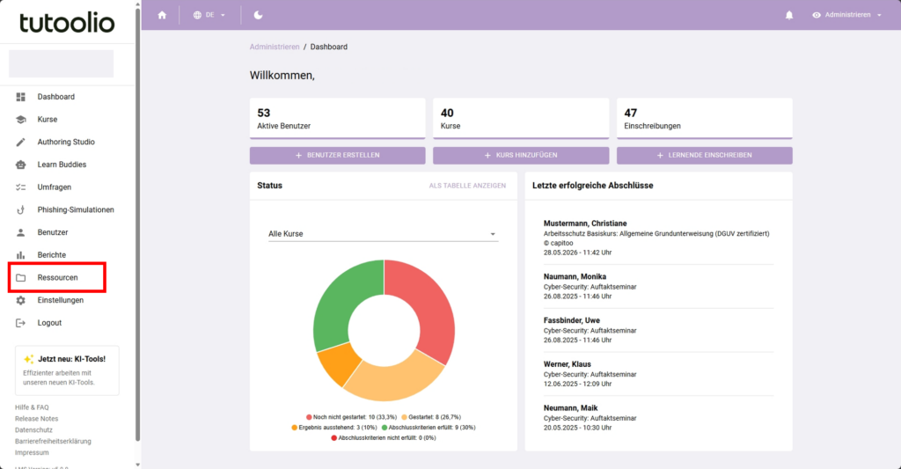Click the Einstellungen gear icon
This screenshot has height=469, width=901.
click(21, 300)
